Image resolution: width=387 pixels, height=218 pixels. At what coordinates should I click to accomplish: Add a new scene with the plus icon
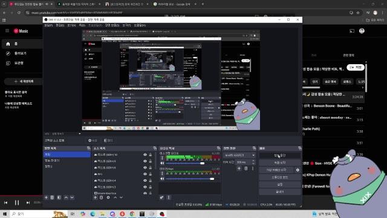click(x=46, y=197)
